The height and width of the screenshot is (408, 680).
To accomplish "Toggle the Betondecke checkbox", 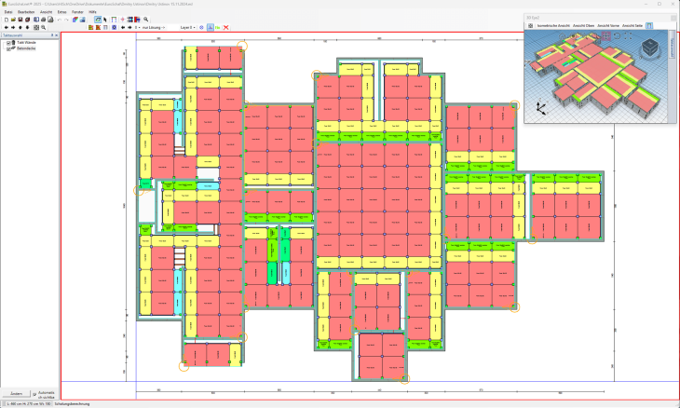I will point(9,48).
